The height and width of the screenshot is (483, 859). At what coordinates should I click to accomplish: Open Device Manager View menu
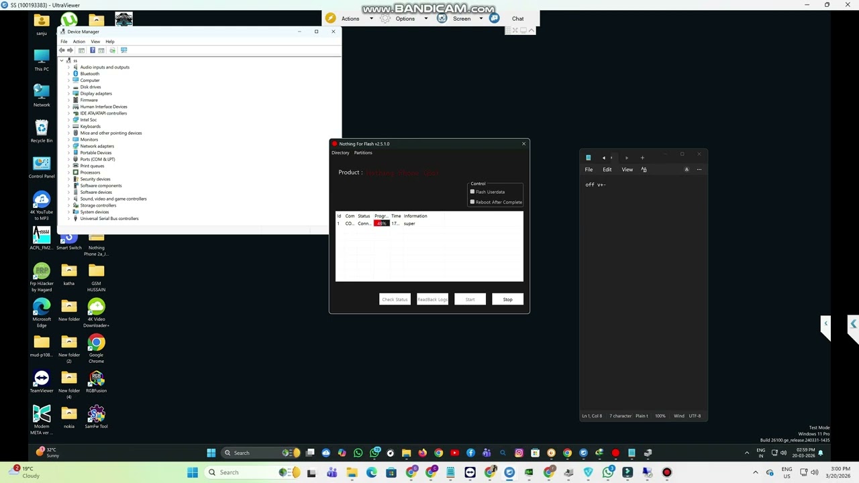[x=95, y=42]
